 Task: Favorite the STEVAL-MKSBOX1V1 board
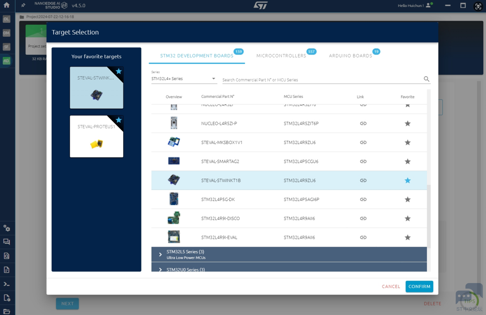tap(407, 142)
